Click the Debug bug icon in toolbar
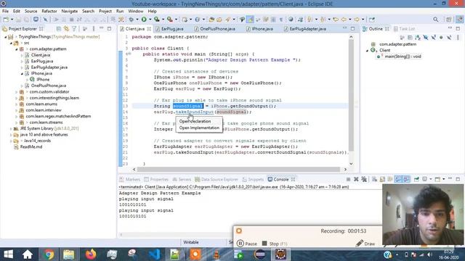Viewport: 465px width, 261px height. [131, 20]
